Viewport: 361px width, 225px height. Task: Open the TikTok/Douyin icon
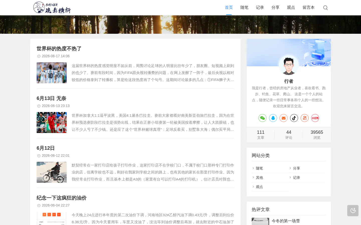coord(294,118)
